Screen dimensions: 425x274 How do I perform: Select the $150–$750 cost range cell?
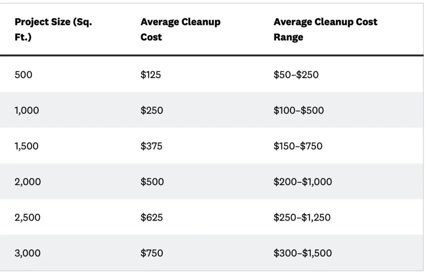298,146
